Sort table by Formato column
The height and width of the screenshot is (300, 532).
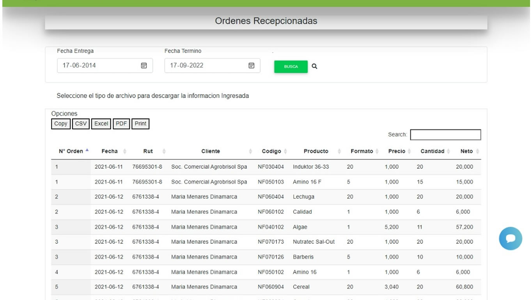click(x=362, y=151)
